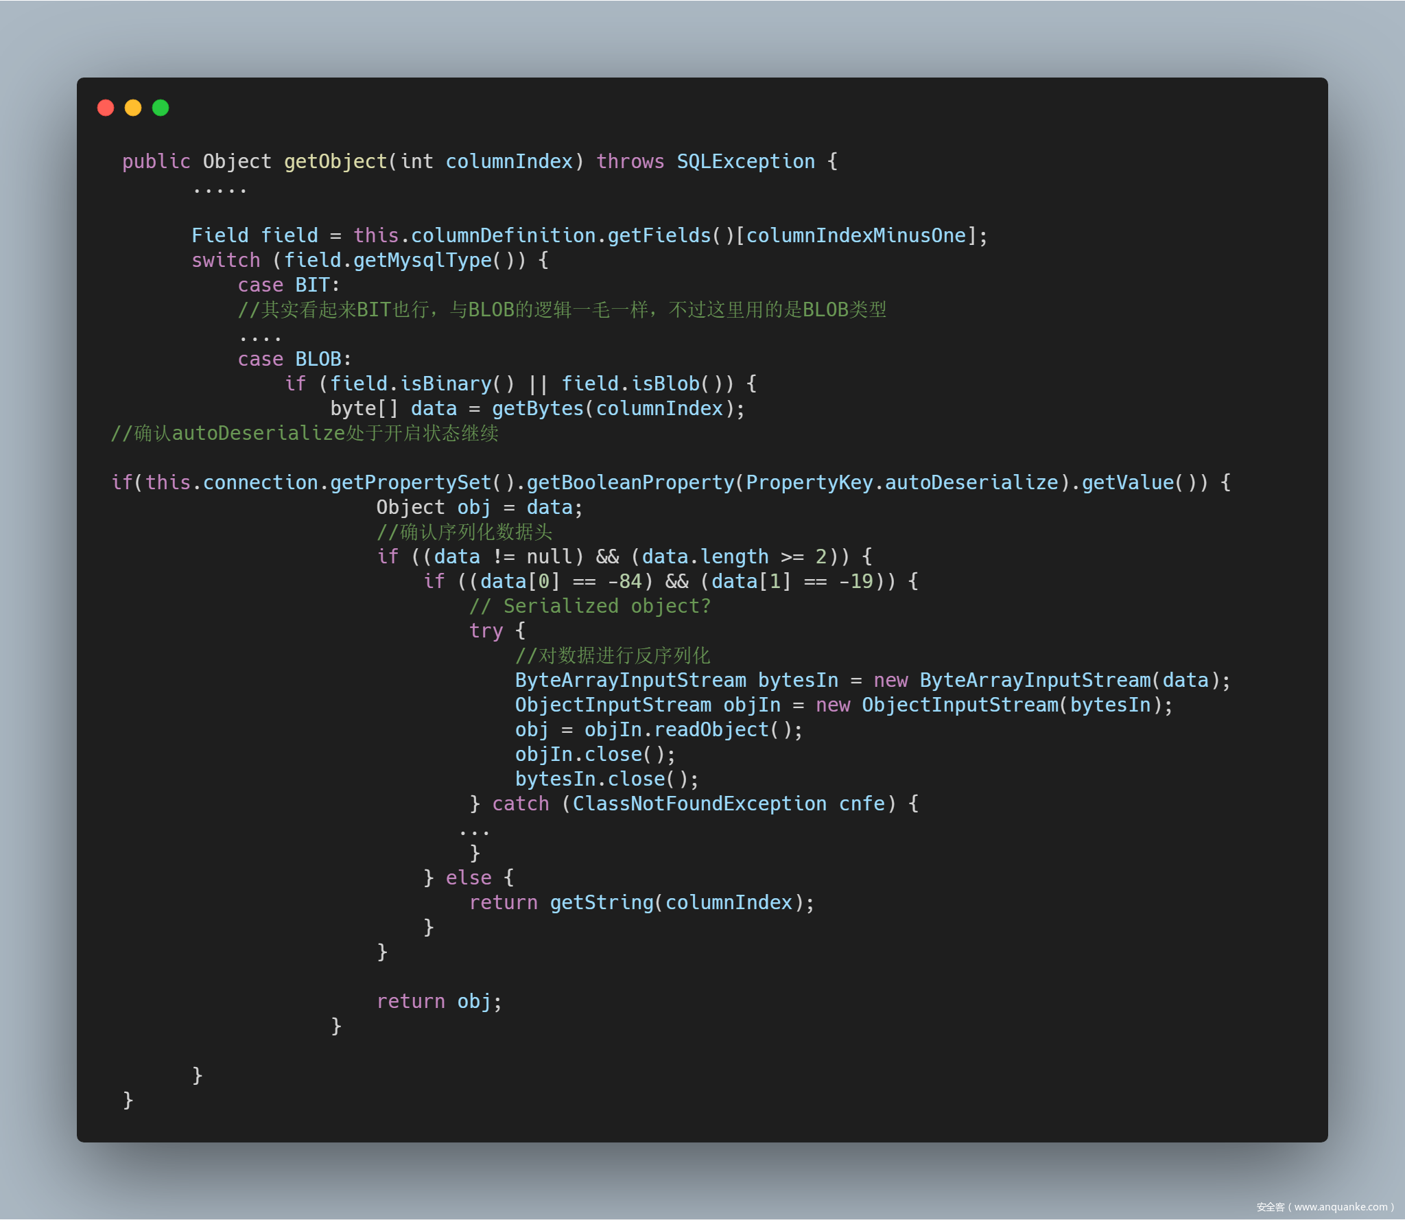1405x1220 pixels.
Task: Click the case BLOB label
Action: (x=294, y=359)
